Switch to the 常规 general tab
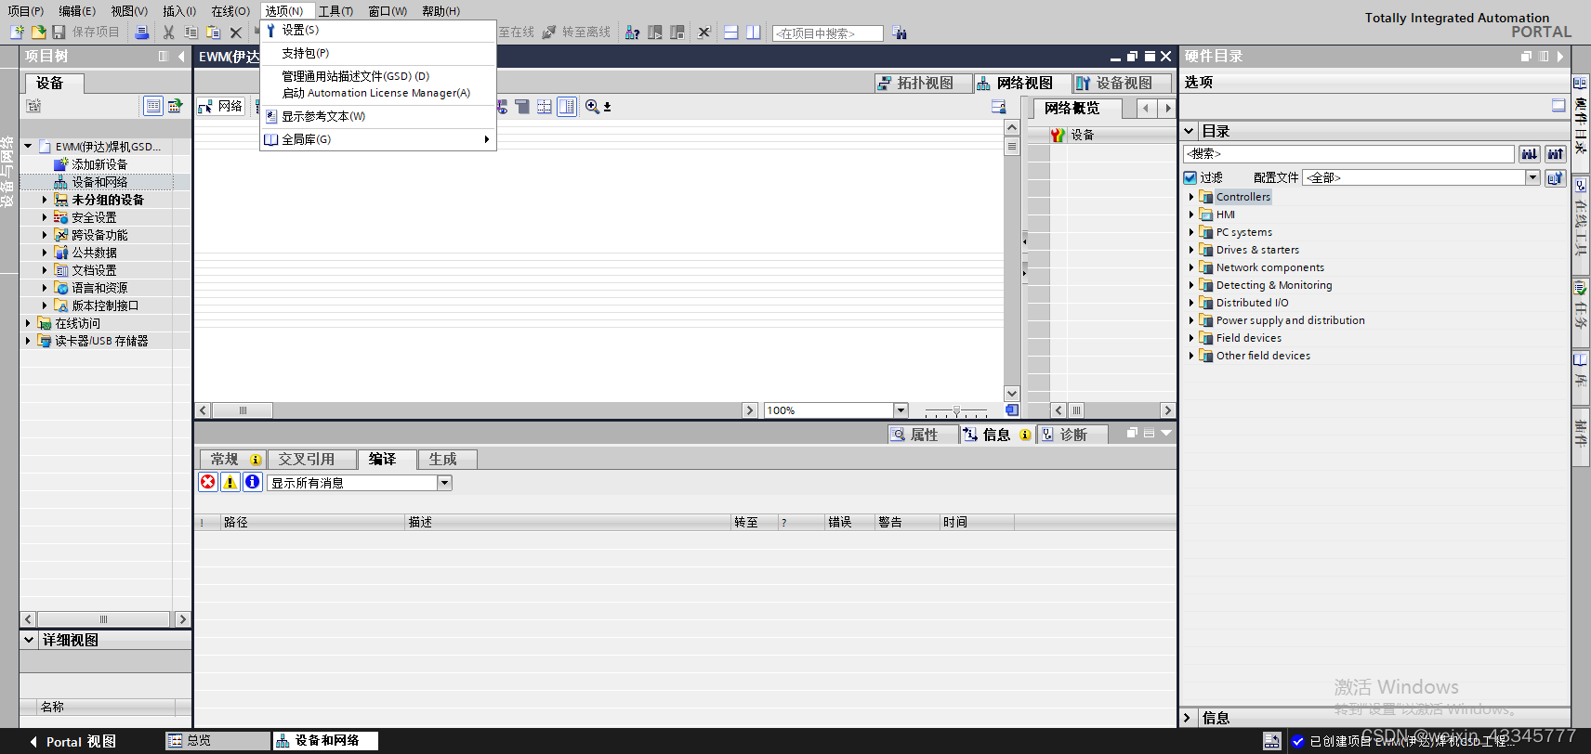 (233, 460)
